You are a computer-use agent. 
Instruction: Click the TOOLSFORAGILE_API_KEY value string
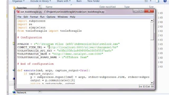(x=85, y=51)
